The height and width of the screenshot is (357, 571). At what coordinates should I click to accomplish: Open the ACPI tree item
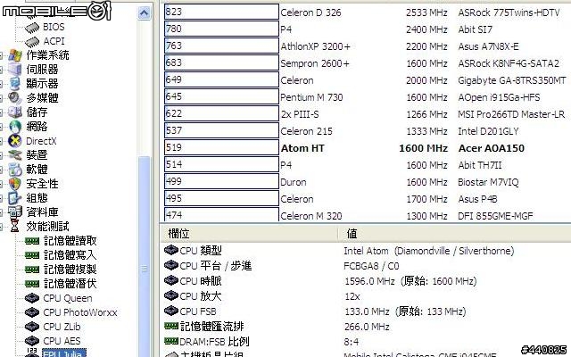(54, 42)
